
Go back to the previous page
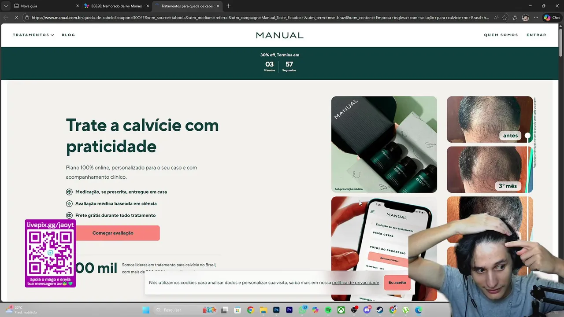pos(6,18)
